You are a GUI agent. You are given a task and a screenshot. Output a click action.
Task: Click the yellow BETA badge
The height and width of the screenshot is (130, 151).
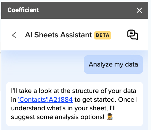pyautogui.click(x=103, y=35)
